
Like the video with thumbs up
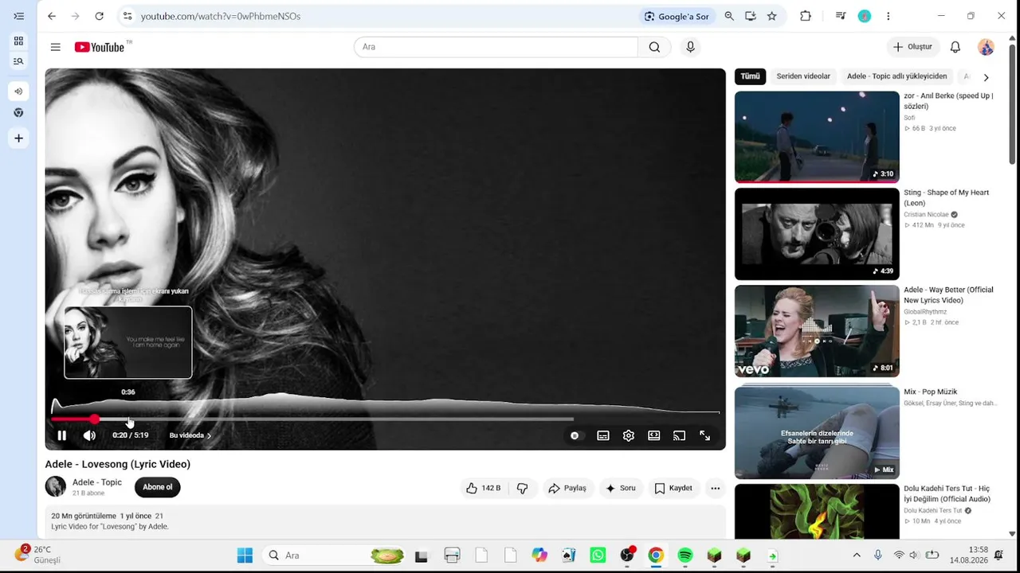[483, 488]
